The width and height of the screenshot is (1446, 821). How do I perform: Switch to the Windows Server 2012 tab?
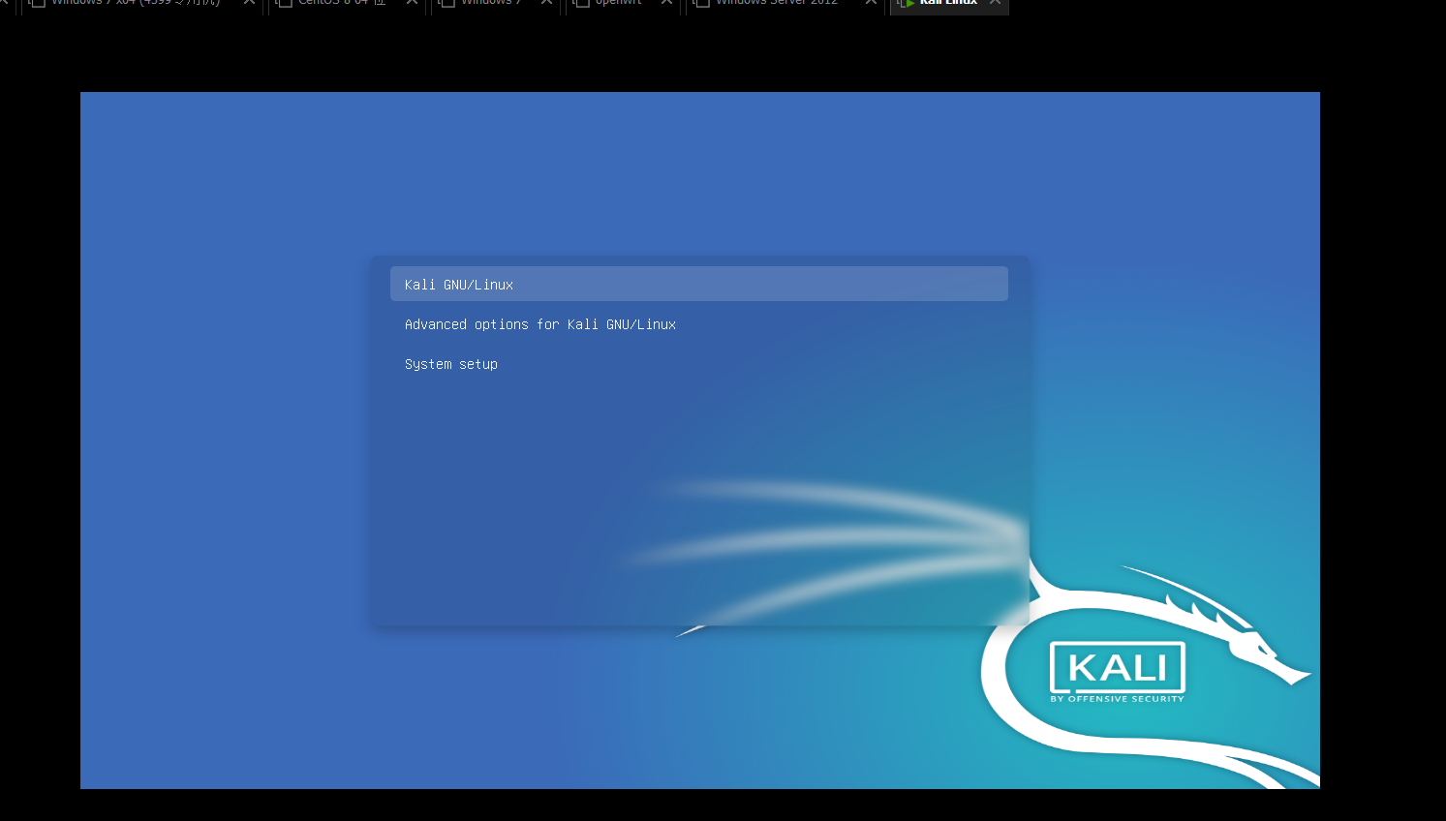[776, 3]
